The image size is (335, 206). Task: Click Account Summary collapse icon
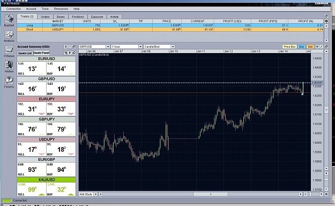[65, 47]
